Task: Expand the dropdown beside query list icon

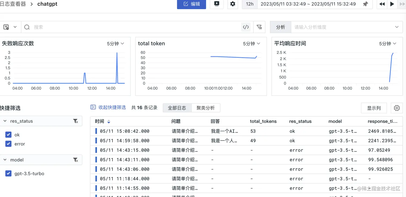Action: tap(15, 27)
